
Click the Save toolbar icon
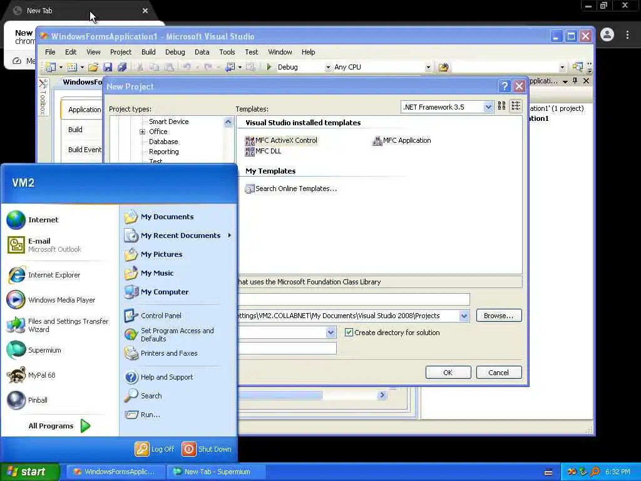[x=108, y=67]
